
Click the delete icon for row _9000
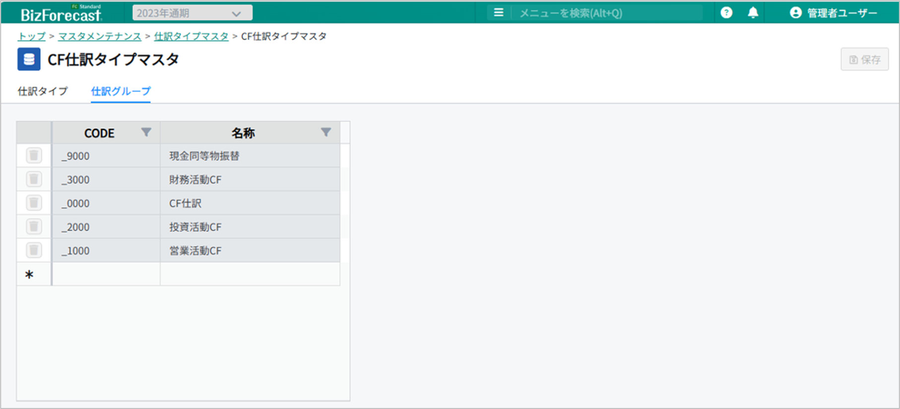pyautogui.click(x=34, y=156)
